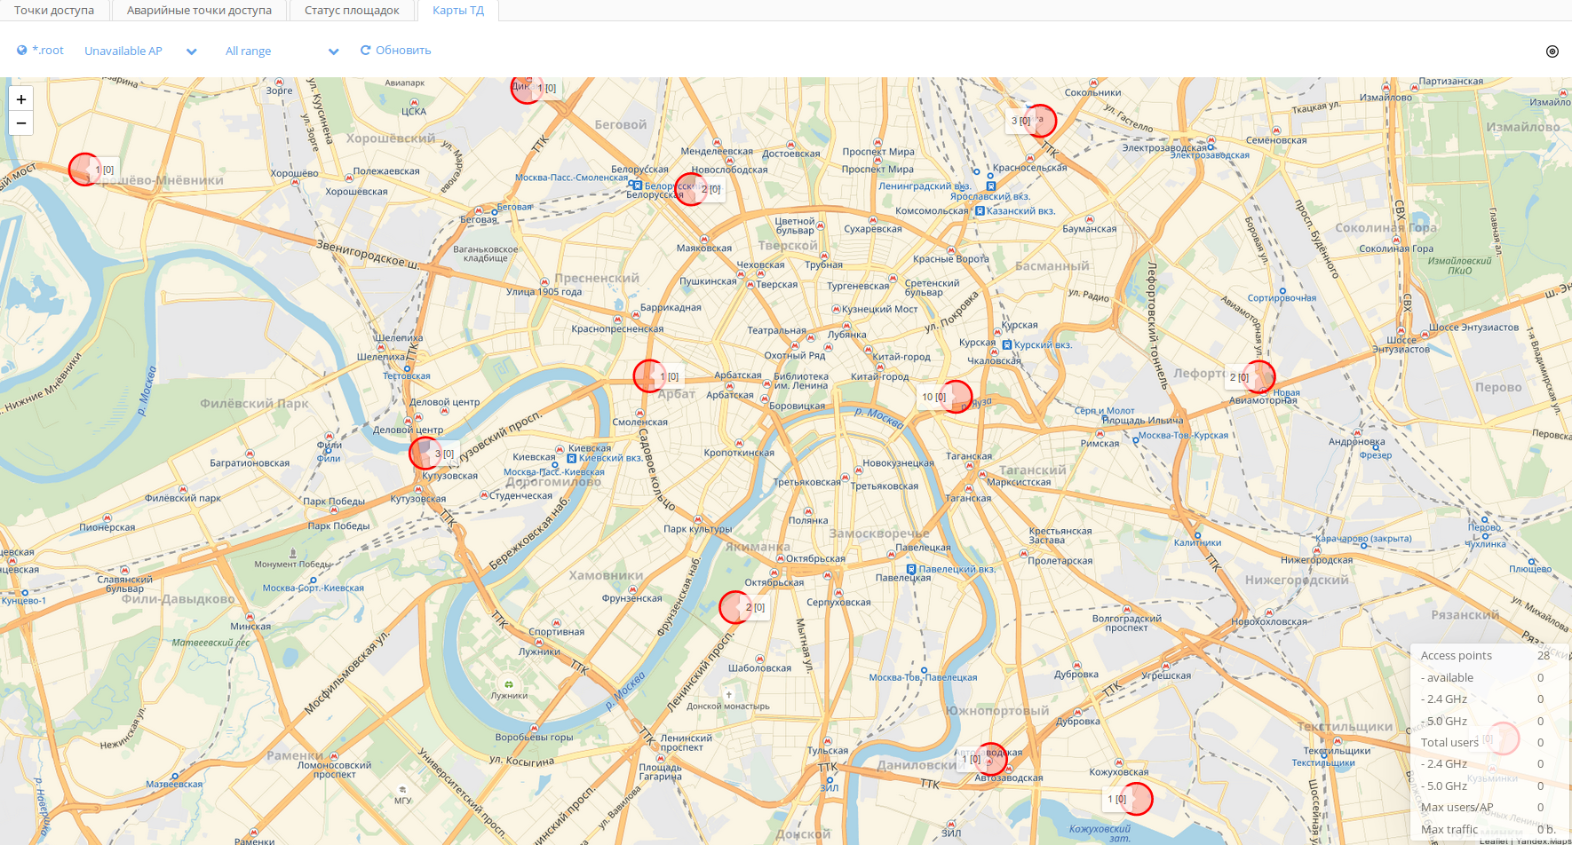Expand the Unavailable AP dropdown
This screenshot has height=845, width=1572.
click(140, 51)
